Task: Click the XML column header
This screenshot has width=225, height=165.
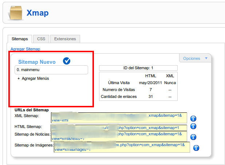Action: tap(170, 76)
